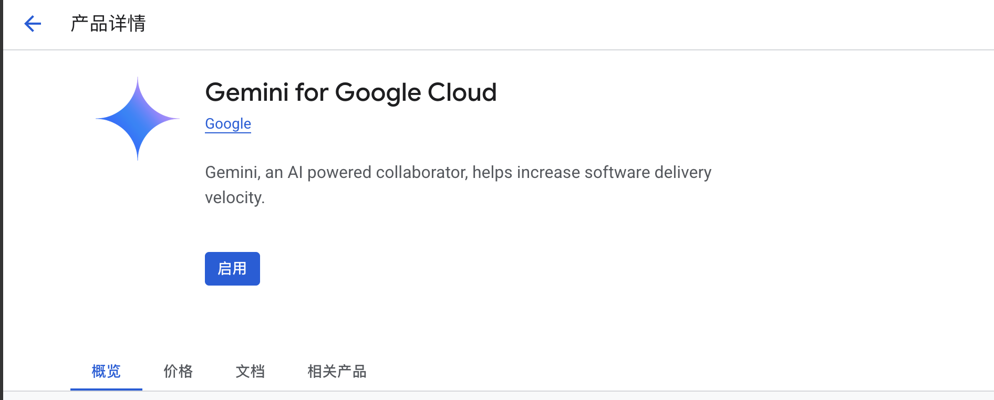Select the 文档 tab
Image resolution: width=994 pixels, height=400 pixels.
250,372
